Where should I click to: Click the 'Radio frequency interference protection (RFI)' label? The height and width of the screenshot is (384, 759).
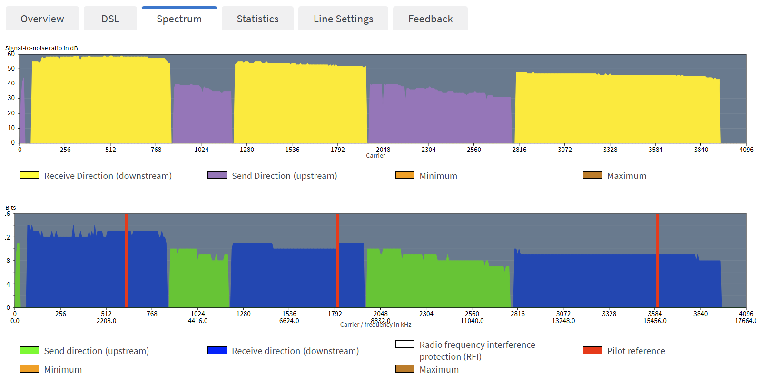pyautogui.click(x=477, y=350)
